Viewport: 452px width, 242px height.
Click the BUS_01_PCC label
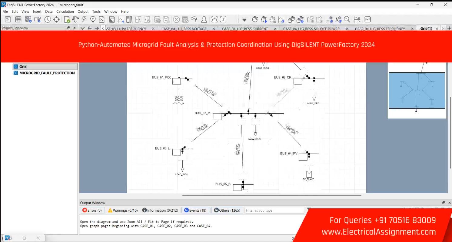(161, 77)
